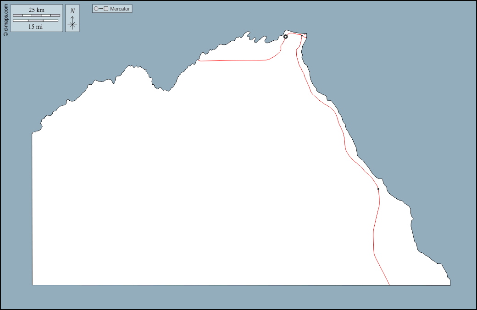The image size is (477, 310).
Task: Click the square symbol beside Mercator
Action: click(x=106, y=9)
